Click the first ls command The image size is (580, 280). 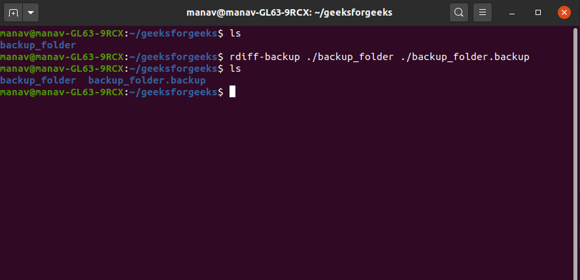click(x=235, y=33)
